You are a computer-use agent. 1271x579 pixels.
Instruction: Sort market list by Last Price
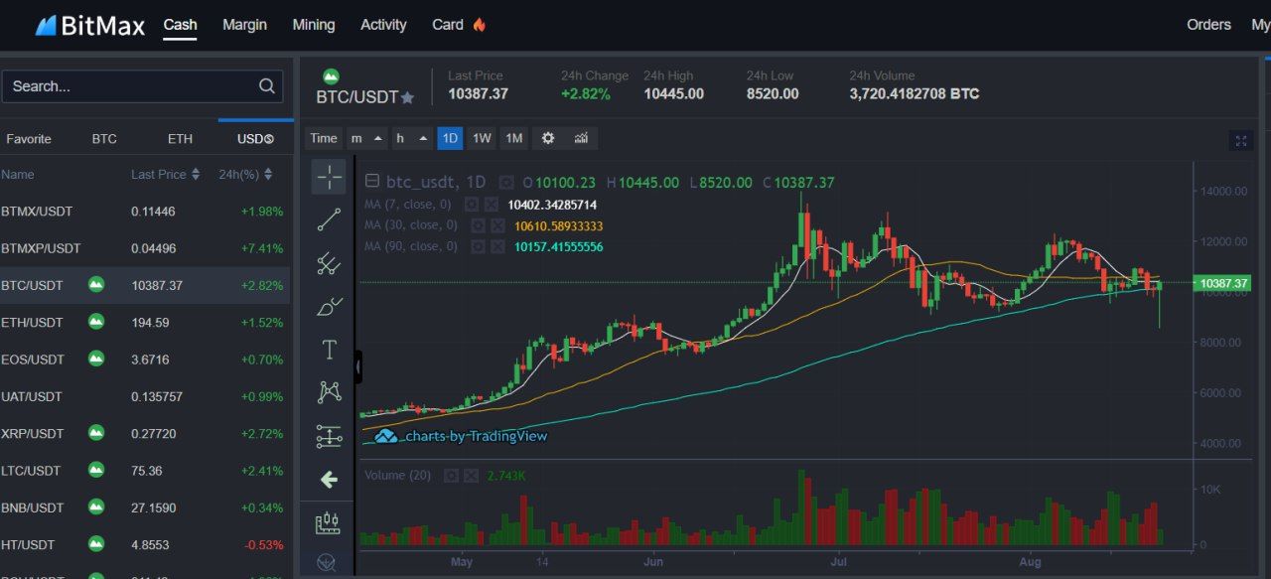[x=165, y=174]
